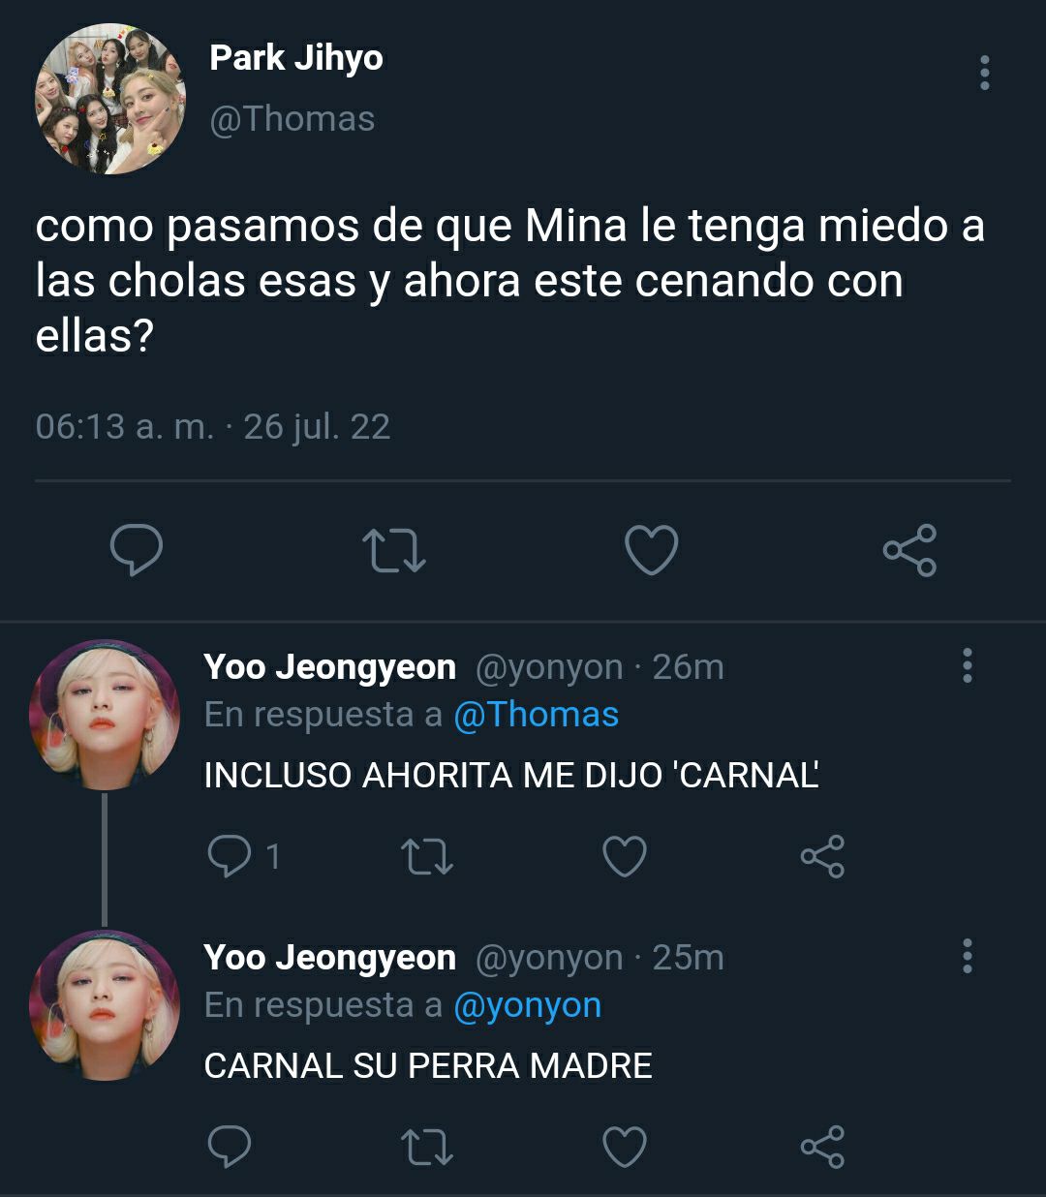Share the 'INCLUSO AHORITA ME DIJO' reply
1046x1197 pixels.
coord(822,856)
